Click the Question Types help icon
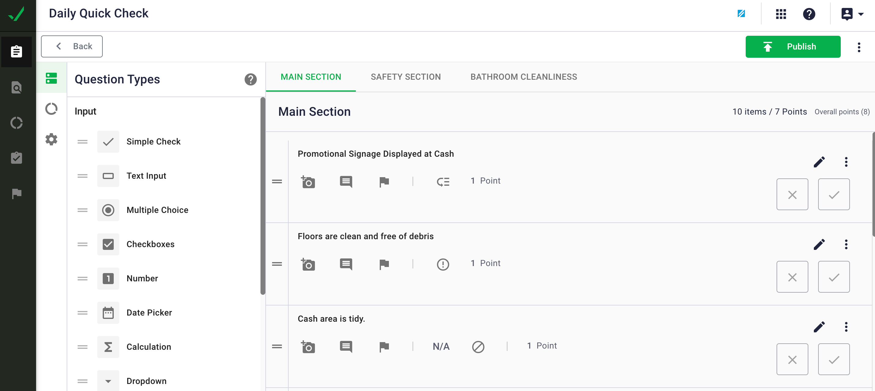 [x=250, y=79]
